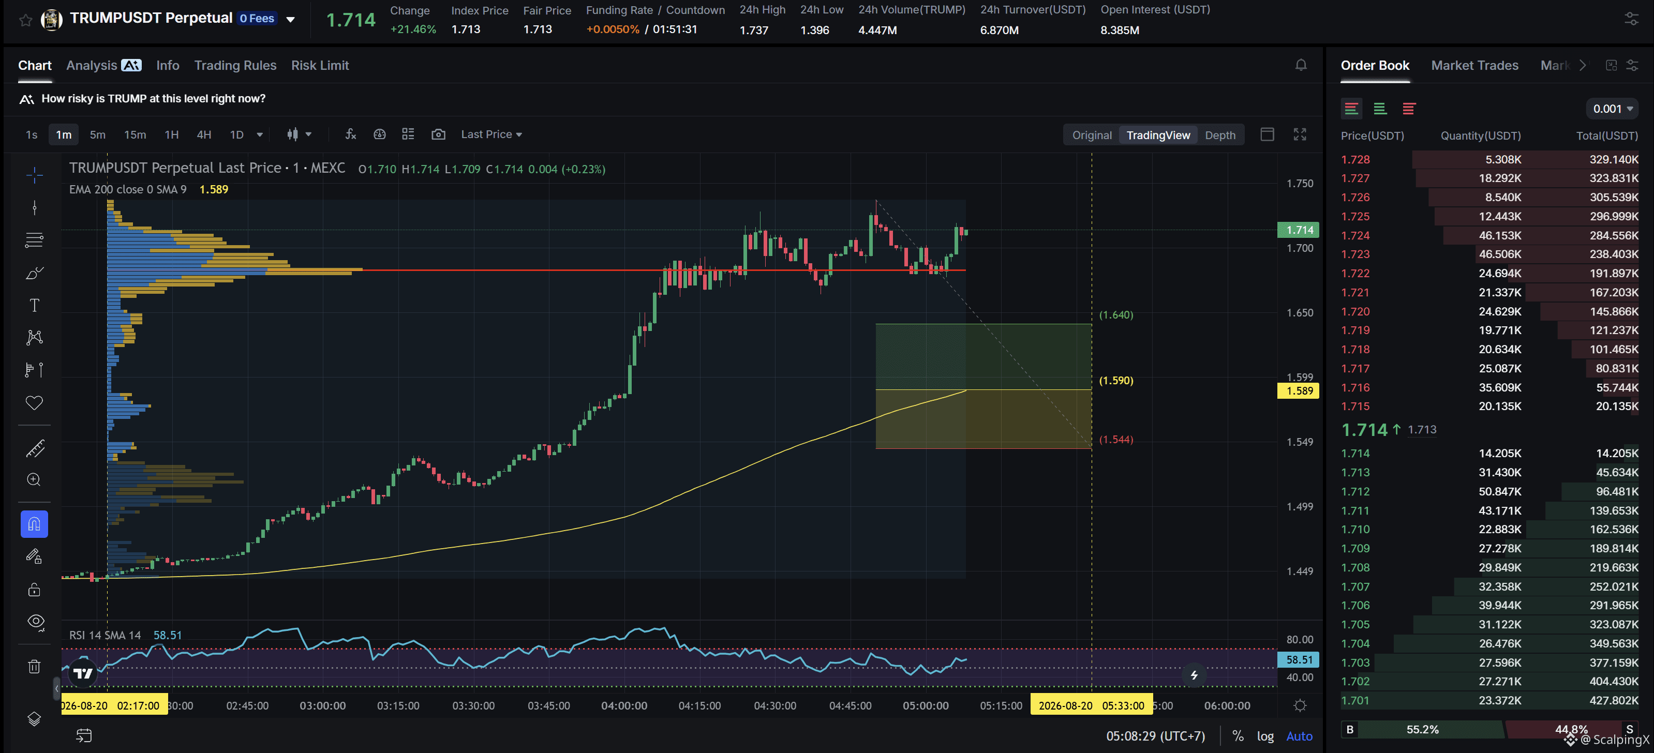Open order book settings sliders icon
This screenshot has width=1654, height=753.
click(x=1632, y=66)
